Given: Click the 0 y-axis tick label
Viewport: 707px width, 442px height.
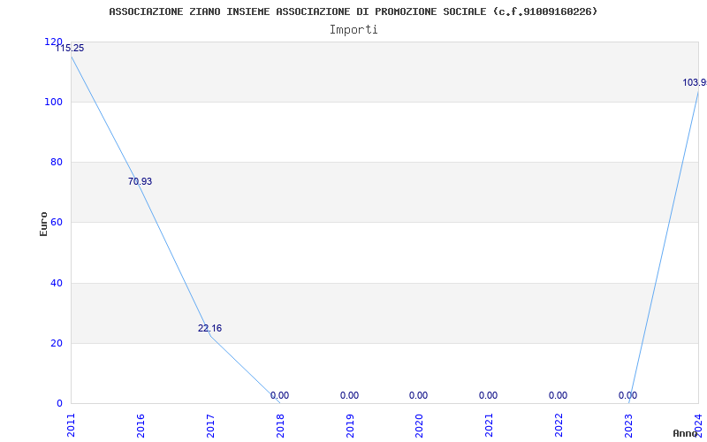Looking at the screenshot, I should (x=59, y=403).
